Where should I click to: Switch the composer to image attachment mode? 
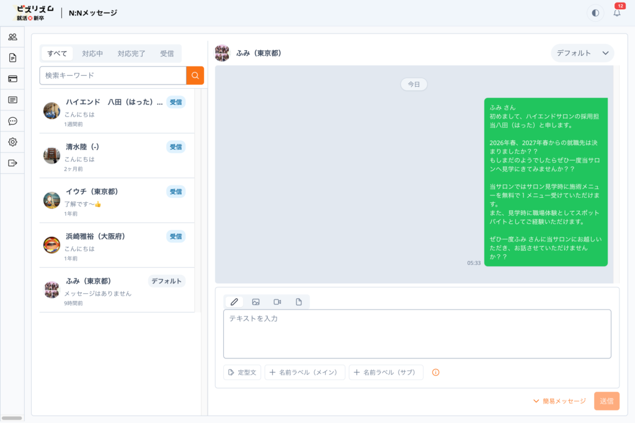(255, 302)
